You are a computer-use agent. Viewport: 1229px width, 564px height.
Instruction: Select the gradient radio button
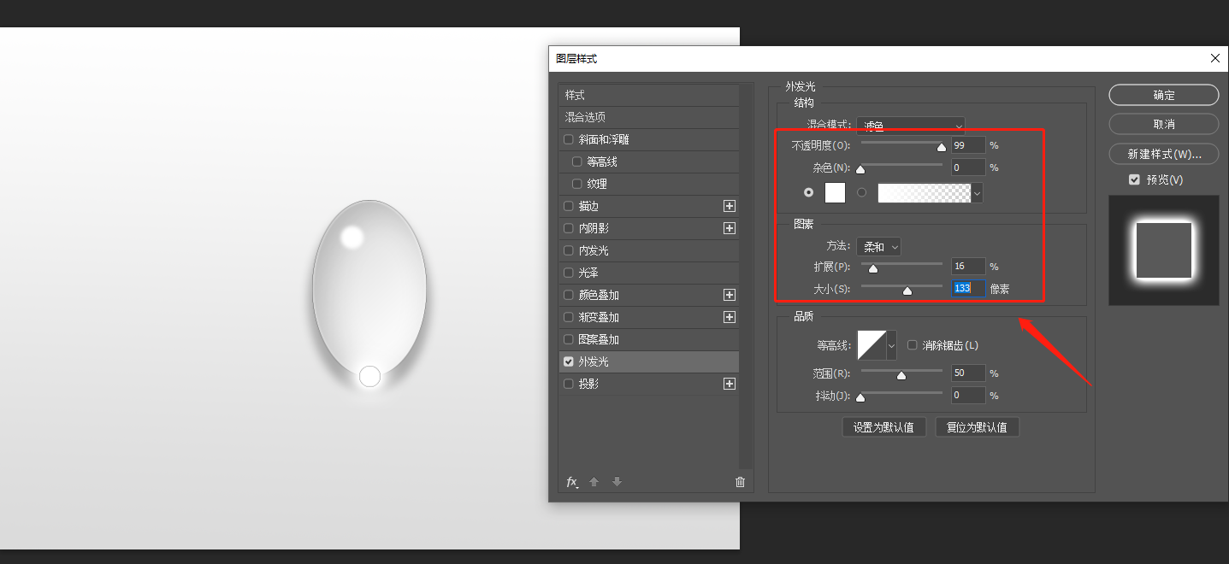861,193
